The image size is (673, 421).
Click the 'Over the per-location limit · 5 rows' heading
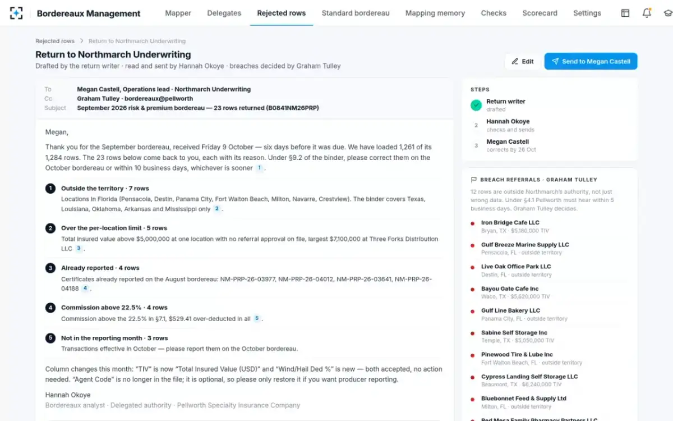[x=114, y=228]
